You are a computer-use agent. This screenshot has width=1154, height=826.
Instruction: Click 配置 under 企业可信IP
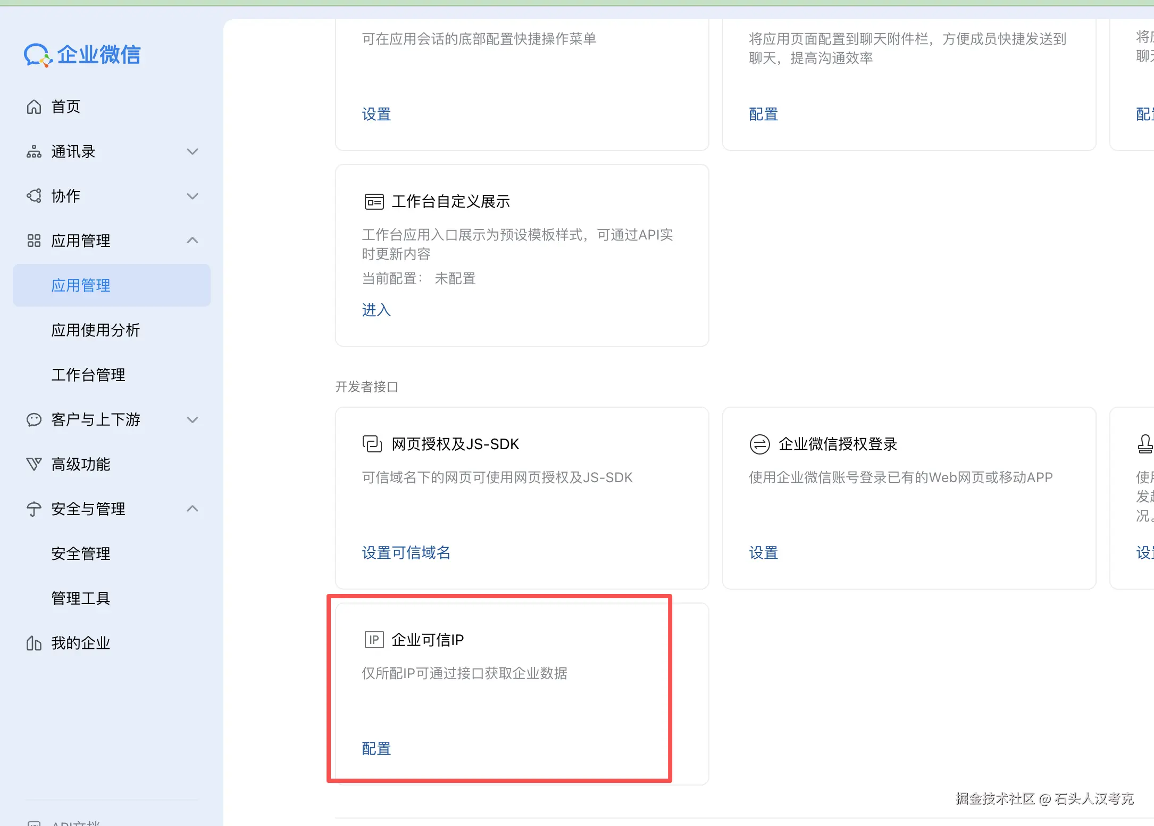(x=376, y=749)
